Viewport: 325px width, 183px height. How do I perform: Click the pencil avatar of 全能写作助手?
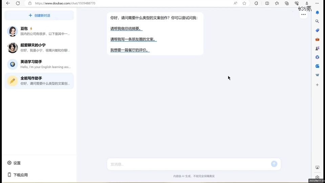pos(13,81)
